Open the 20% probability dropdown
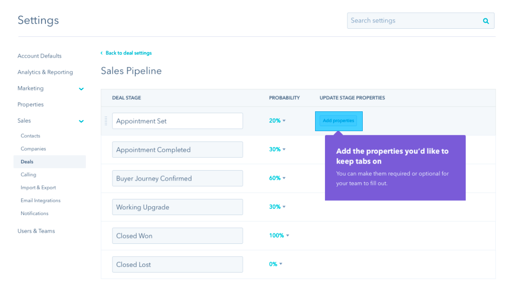Screen dimensions: 516x304 tap(277, 121)
